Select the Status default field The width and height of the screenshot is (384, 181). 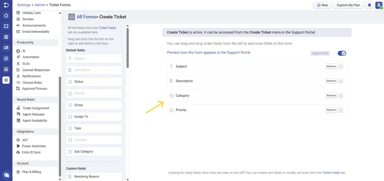click(x=94, y=82)
